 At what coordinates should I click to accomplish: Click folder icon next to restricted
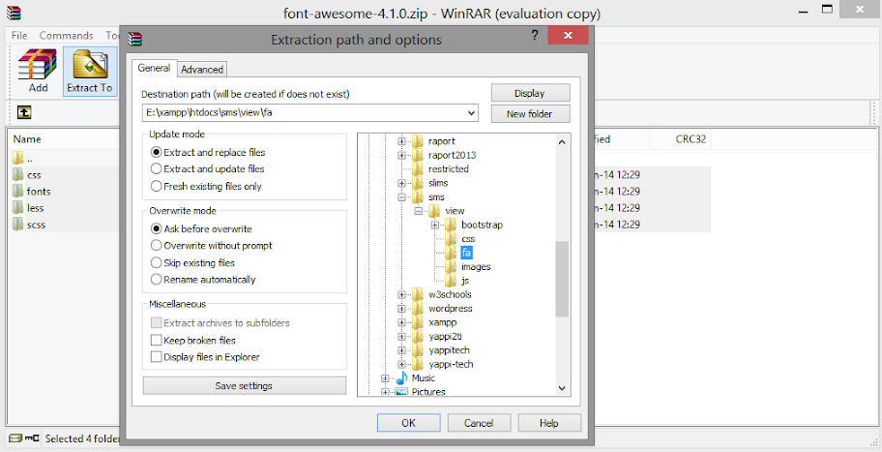[418, 168]
